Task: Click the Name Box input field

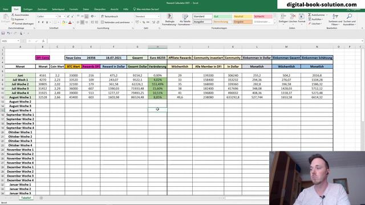Action: 9,41
